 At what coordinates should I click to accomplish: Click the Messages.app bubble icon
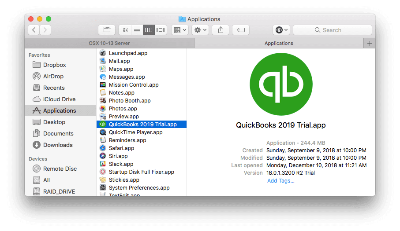(103, 77)
